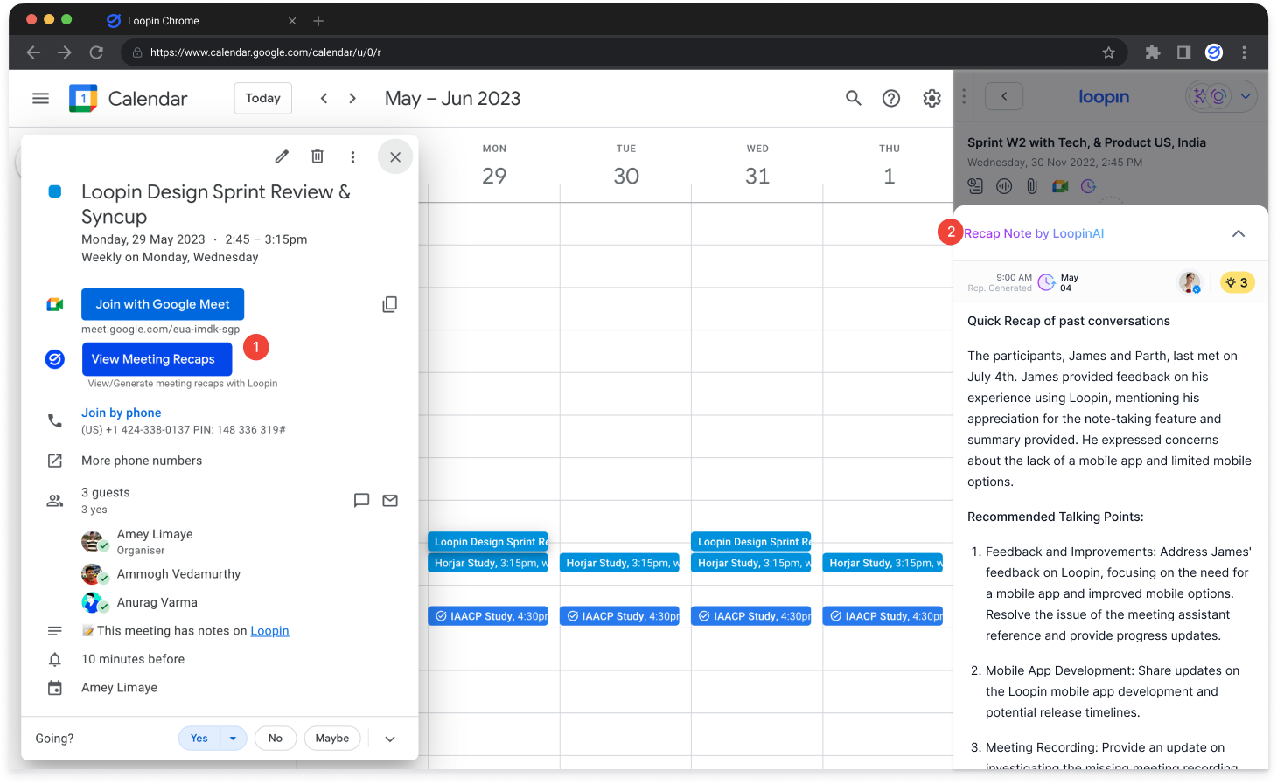This screenshot has height=784, width=1277.
Task: Open meeting notes icon in Loopin panel
Action: point(975,186)
